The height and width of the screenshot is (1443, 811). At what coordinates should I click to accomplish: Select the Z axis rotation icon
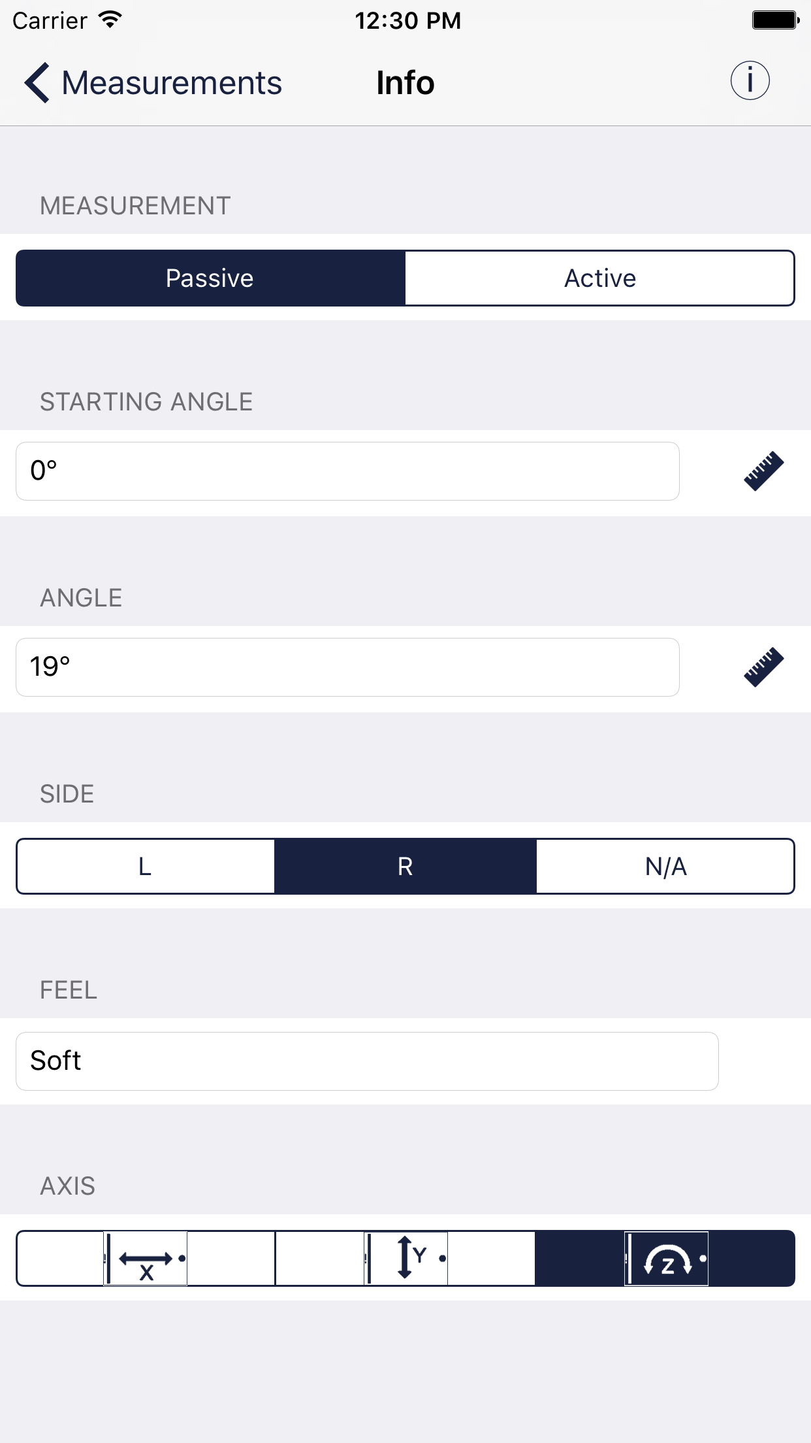click(x=666, y=1258)
